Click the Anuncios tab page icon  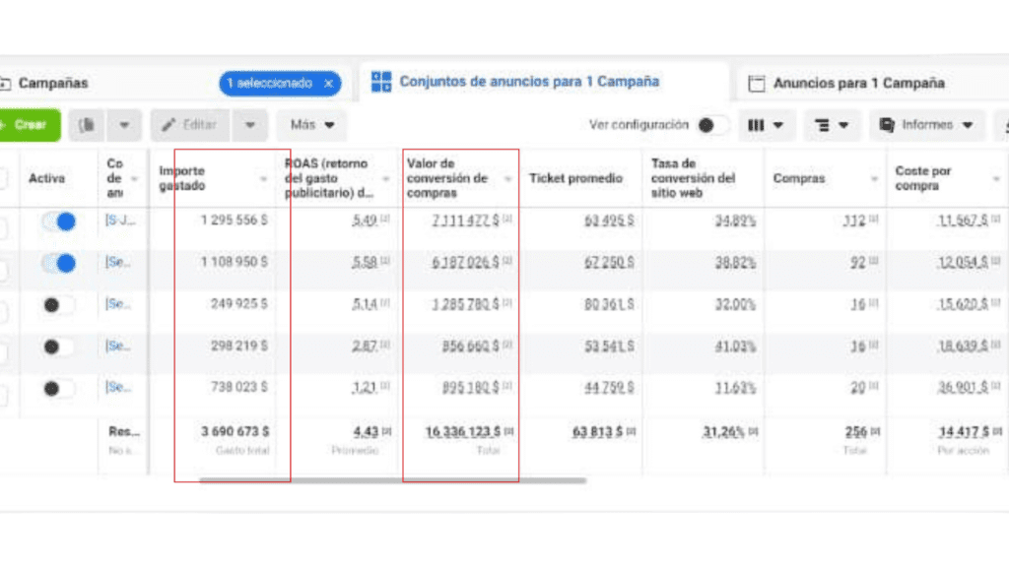click(757, 84)
